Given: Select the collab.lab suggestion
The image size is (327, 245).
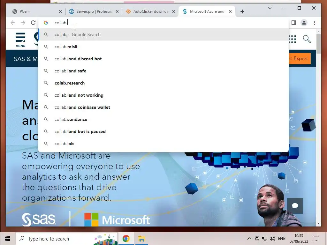Looking at the screenshot, I should point(164,144).
